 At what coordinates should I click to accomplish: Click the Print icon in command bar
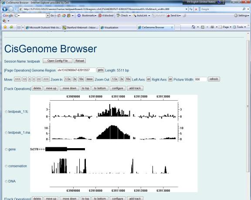pos(212,27)
